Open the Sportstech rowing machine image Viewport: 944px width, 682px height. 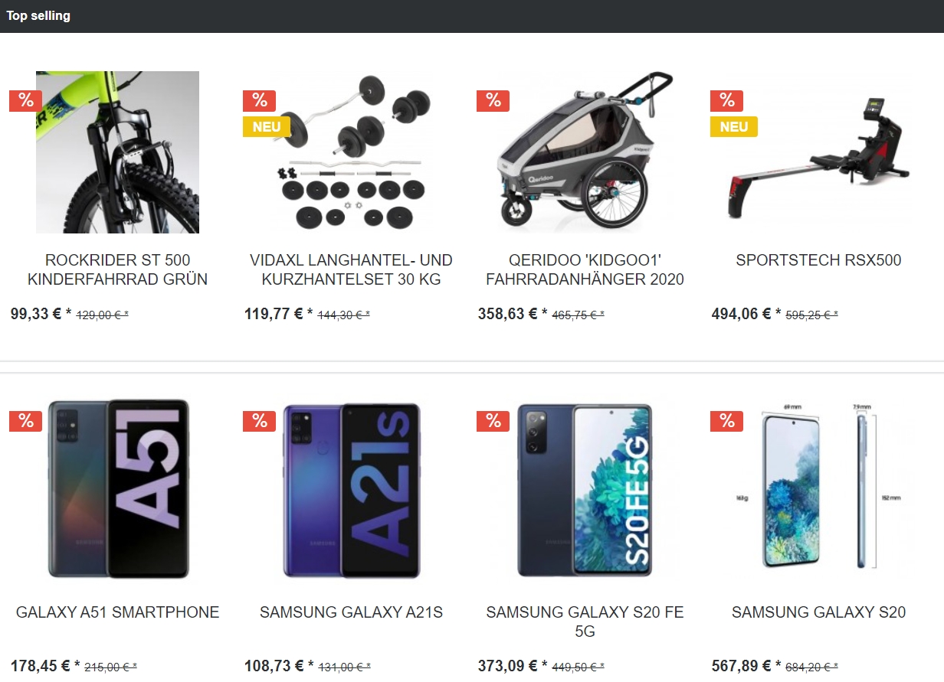point(818,152)
